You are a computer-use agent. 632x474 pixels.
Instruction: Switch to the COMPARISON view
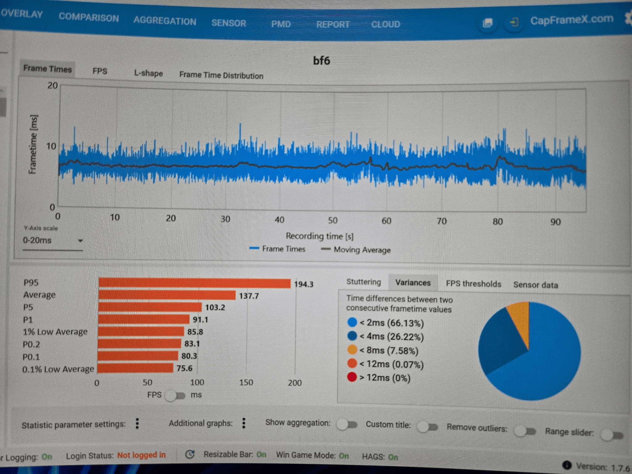89,18
